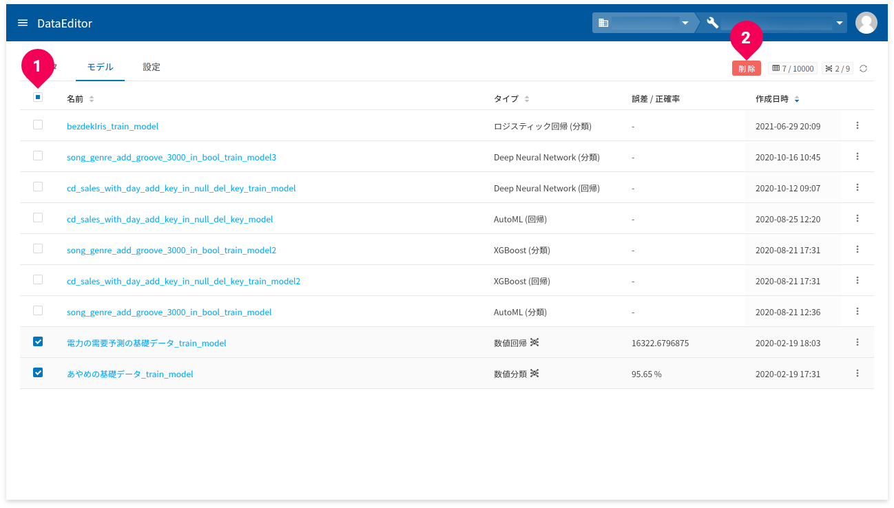894x508 pixels.
Task: Click the accuracy value 95.65 %
Action: [x=646, y=374]
